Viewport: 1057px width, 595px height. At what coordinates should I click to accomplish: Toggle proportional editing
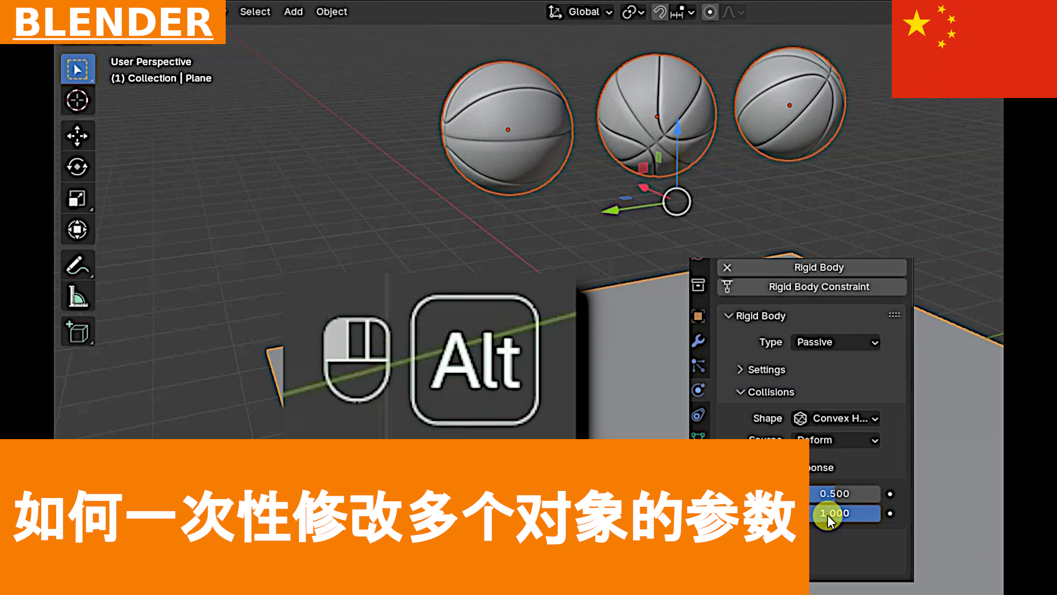tap(710, 12)
